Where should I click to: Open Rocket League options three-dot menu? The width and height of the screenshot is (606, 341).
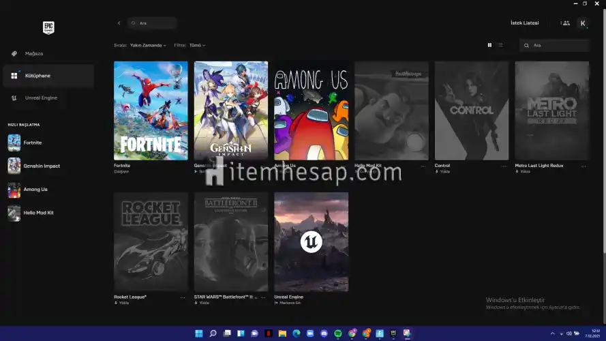click(183, 297)
